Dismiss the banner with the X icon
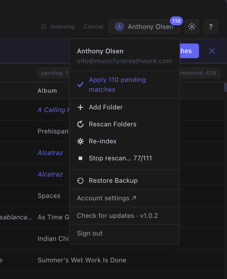Viewport: 227px width, 279px height. pyautogui.click(x=212, y=51)
